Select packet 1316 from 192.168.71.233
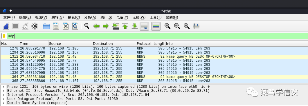This screenshot has width=308, height=106. (x=154, y=65)
